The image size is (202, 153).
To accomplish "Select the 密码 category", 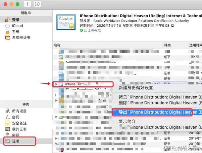I will (x=26, y=117).
